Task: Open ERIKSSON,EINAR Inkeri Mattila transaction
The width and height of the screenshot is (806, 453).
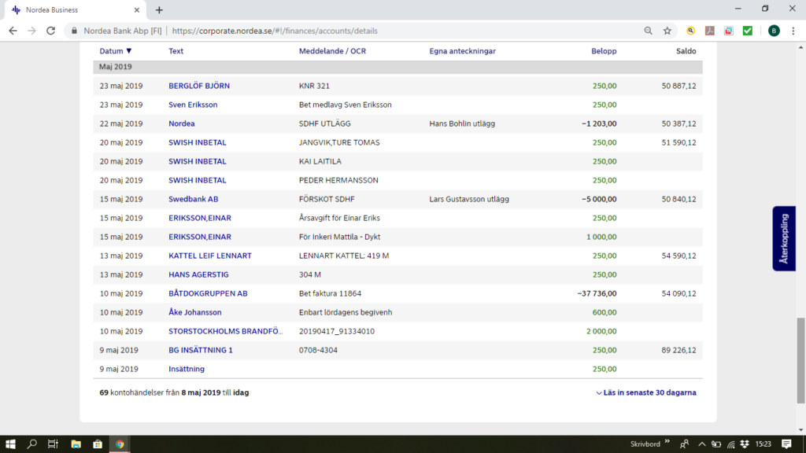Action: [x=200, y=237]
